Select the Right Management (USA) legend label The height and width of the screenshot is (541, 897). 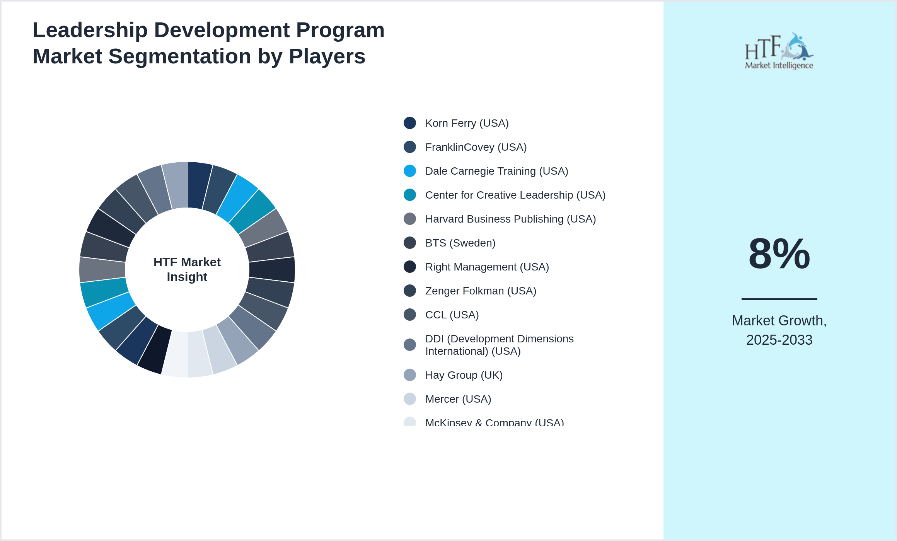487,267
